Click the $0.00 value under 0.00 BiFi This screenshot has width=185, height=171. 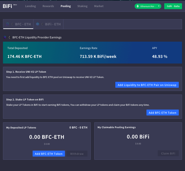tap(138, 144)
